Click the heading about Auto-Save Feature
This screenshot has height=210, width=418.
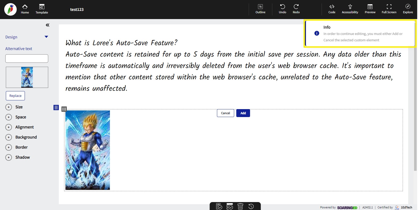pyautogui.click(x=121, y=43)
